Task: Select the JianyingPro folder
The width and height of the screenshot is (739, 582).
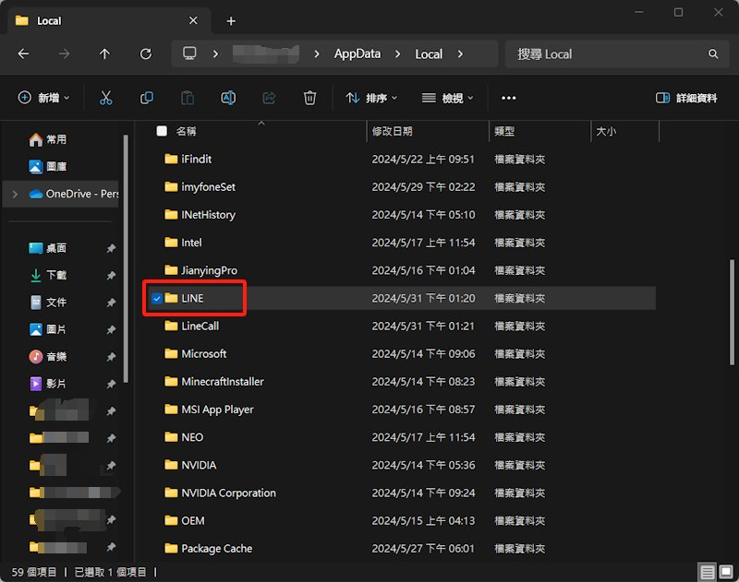Action: pos(210,270)
